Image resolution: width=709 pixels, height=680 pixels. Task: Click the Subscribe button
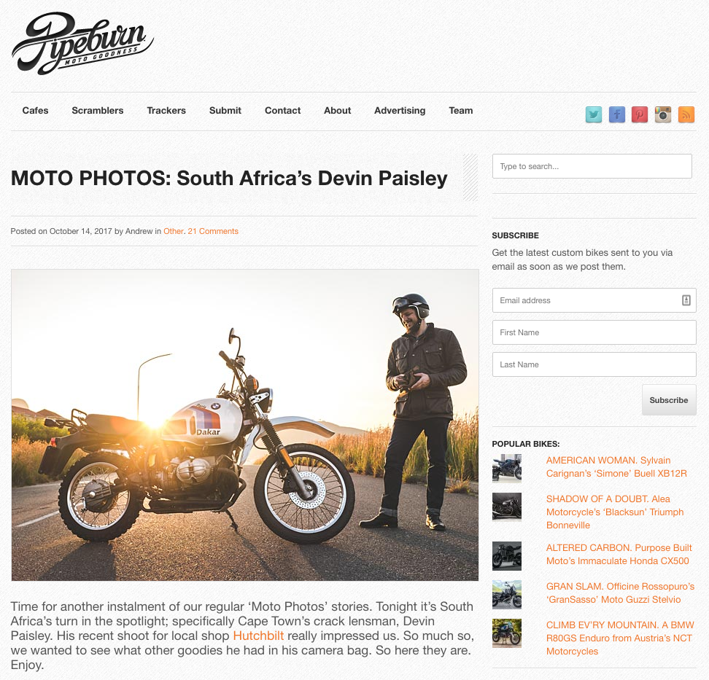669,400
